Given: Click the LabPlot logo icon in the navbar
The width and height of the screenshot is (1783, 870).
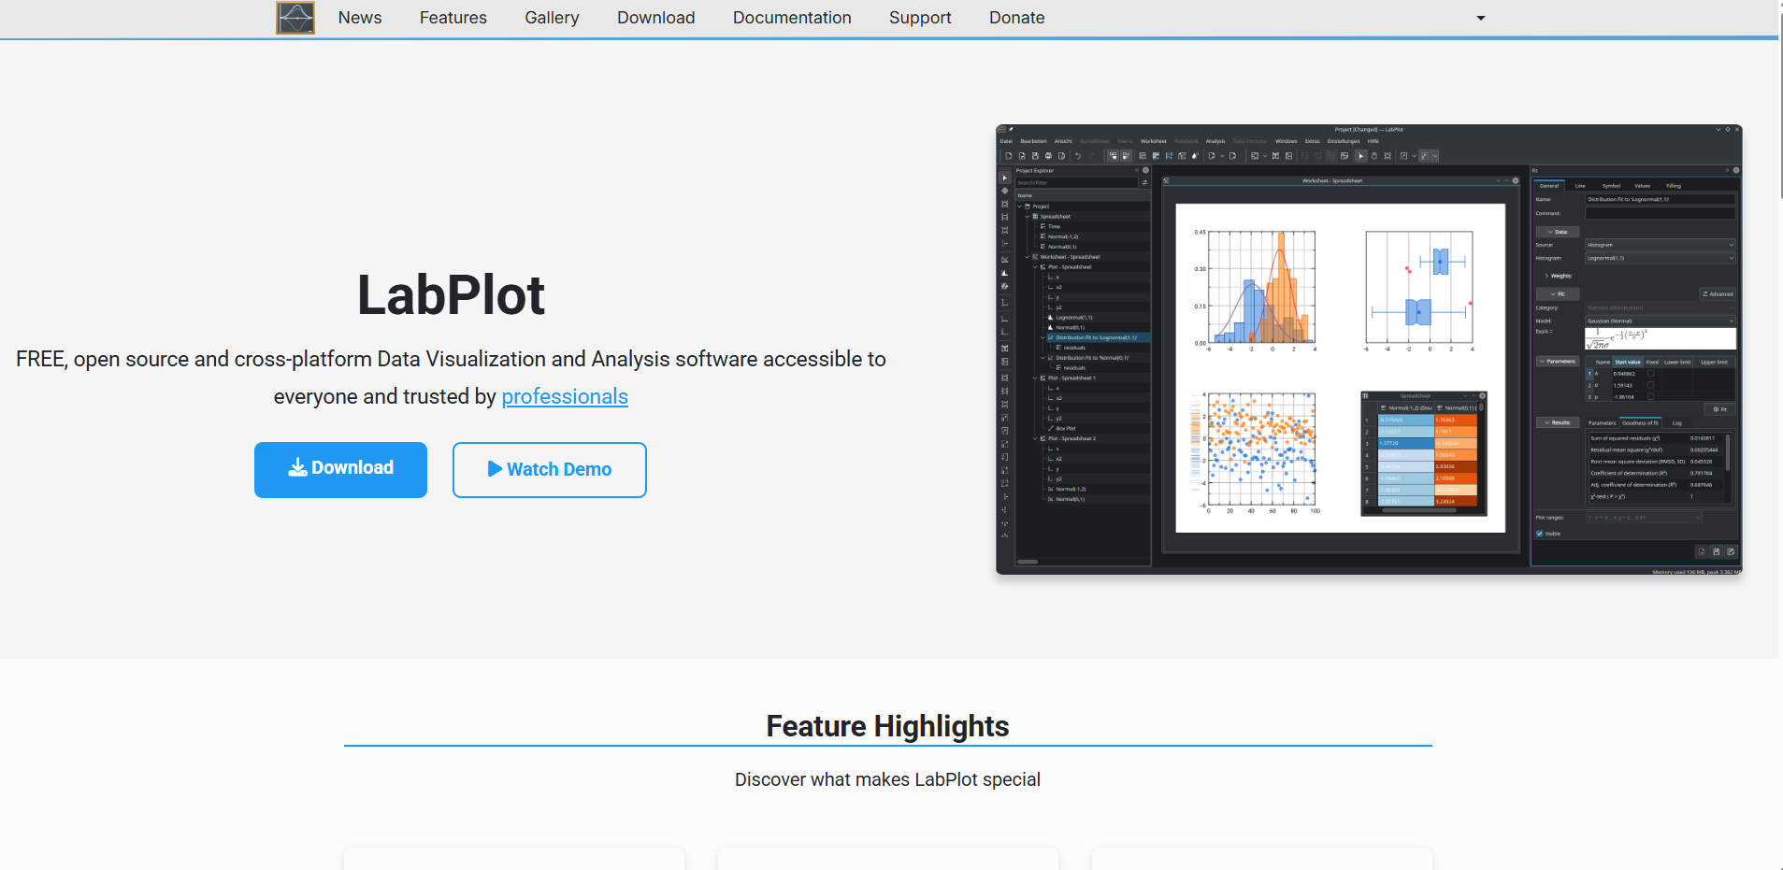Looking at the screenshot, I should 295,18.
